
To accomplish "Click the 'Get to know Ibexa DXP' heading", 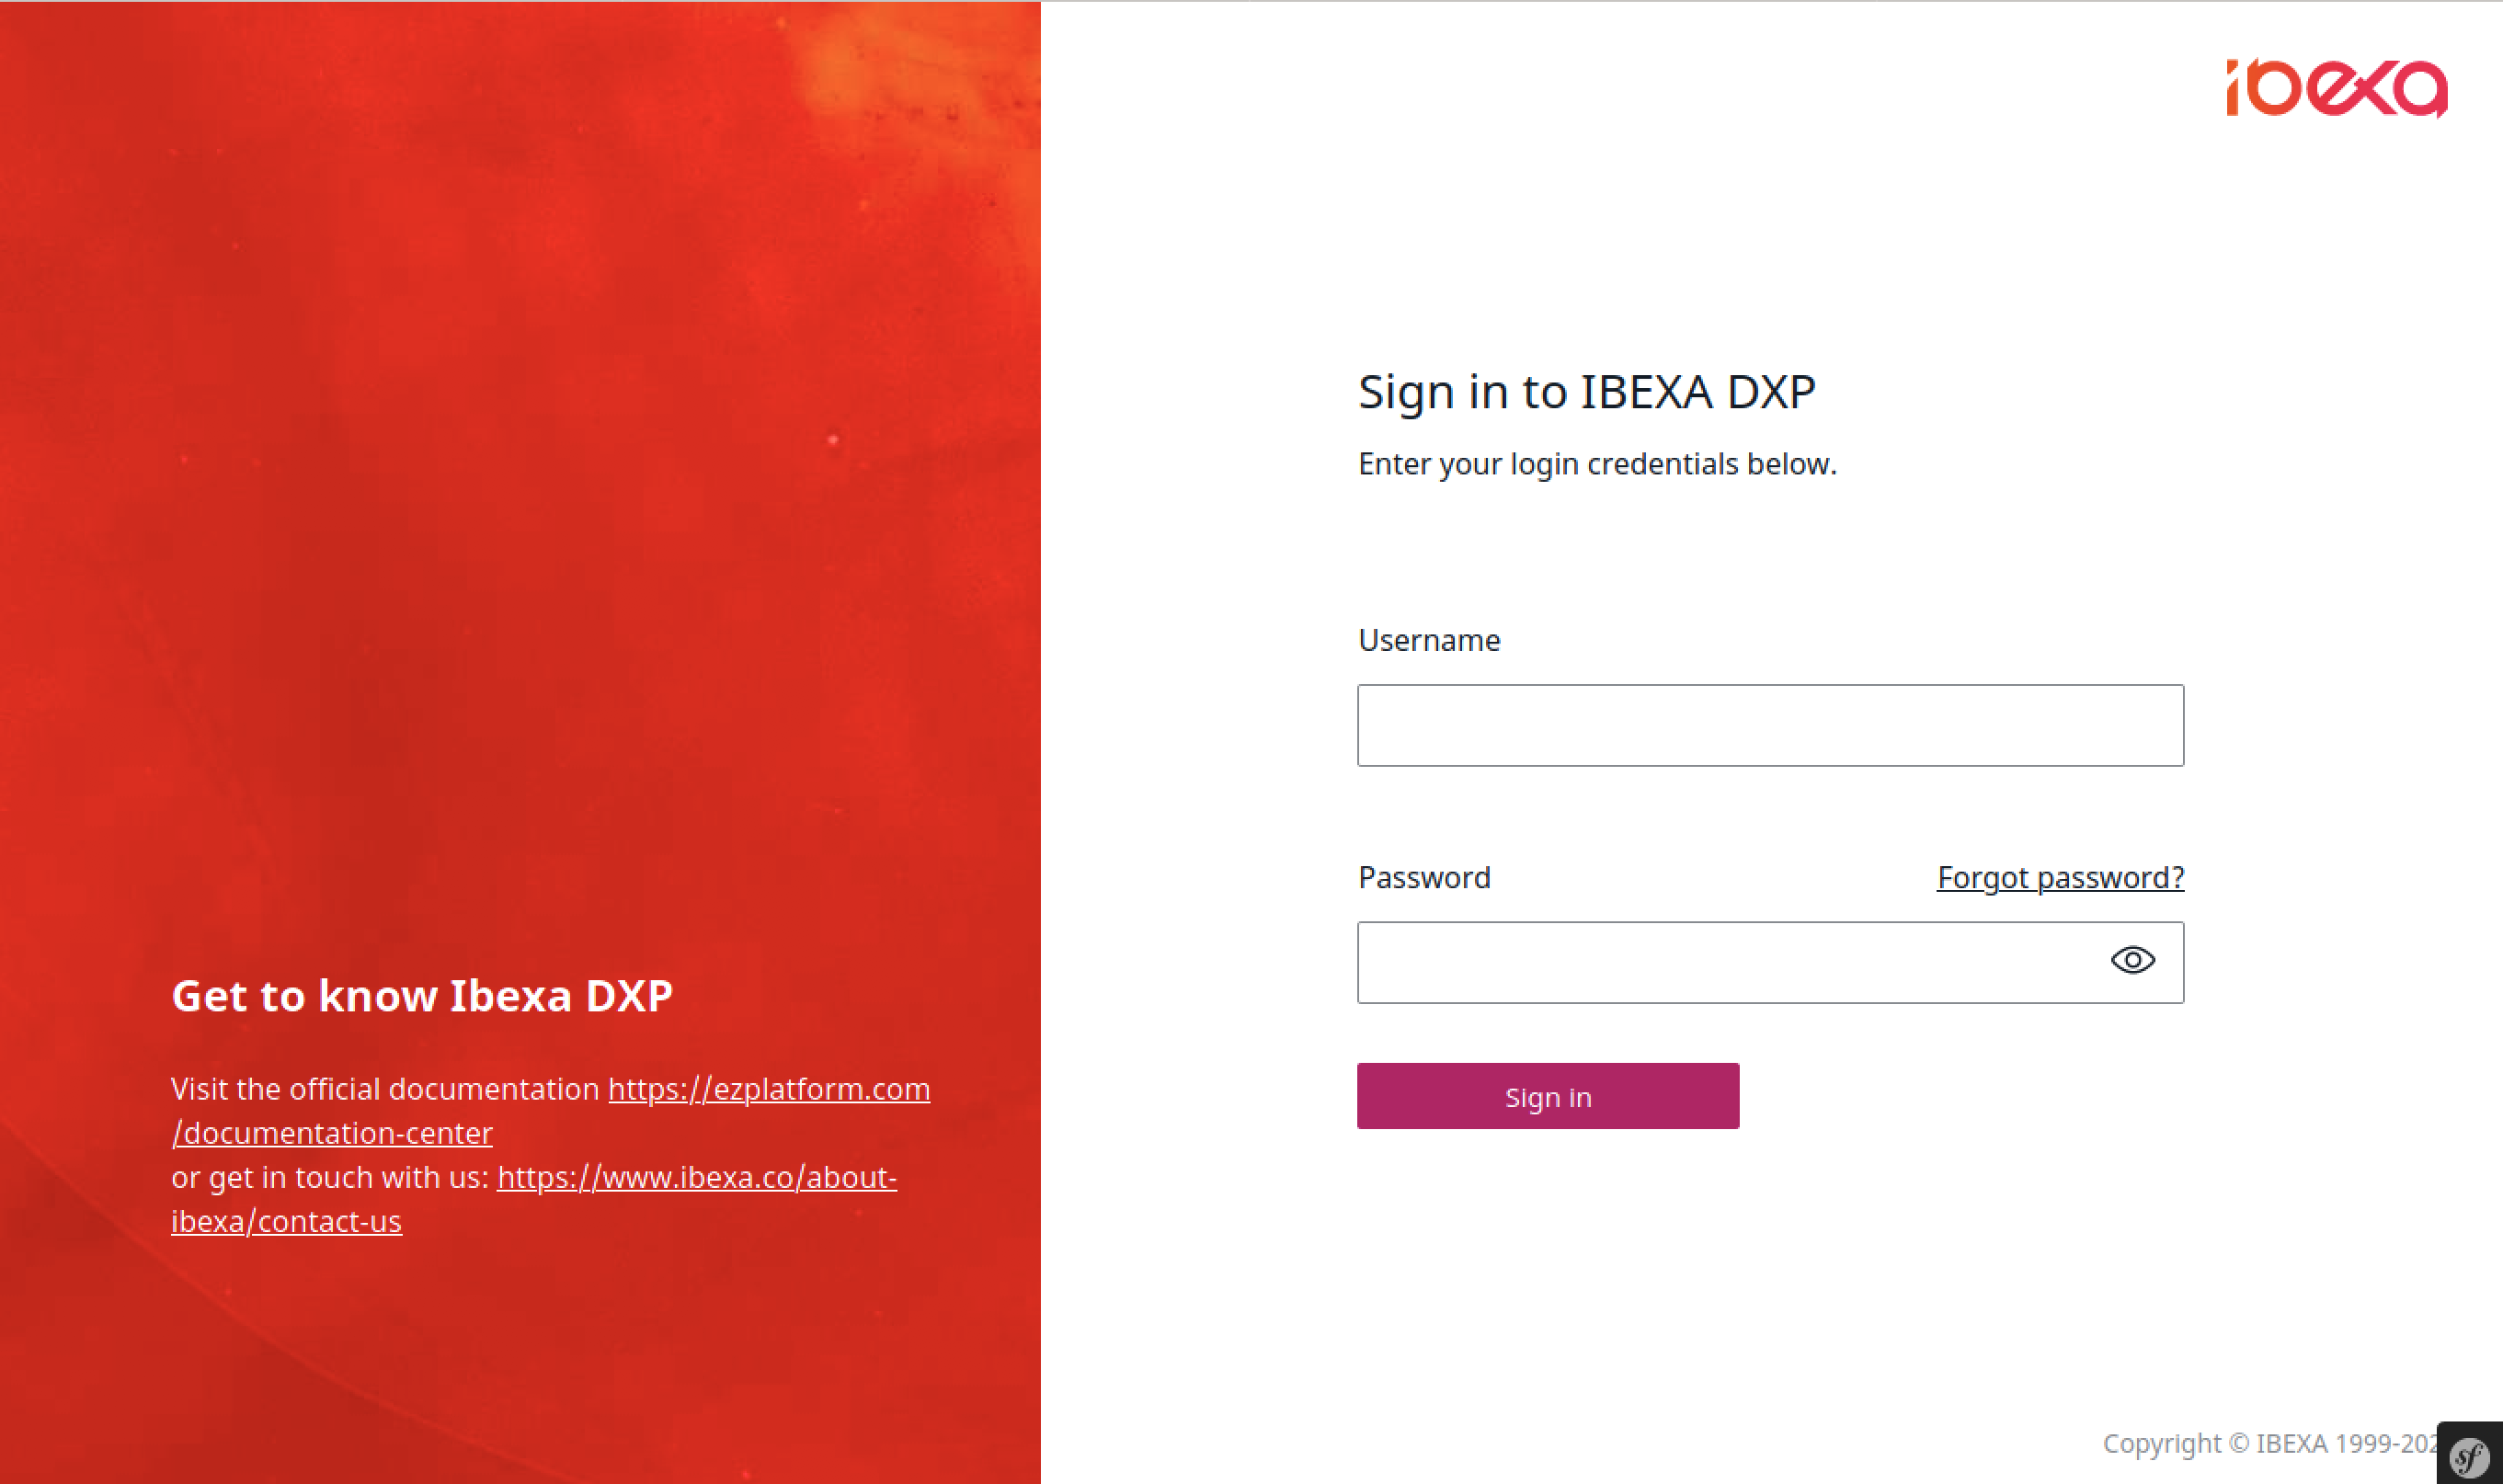I will coord(422,995).
